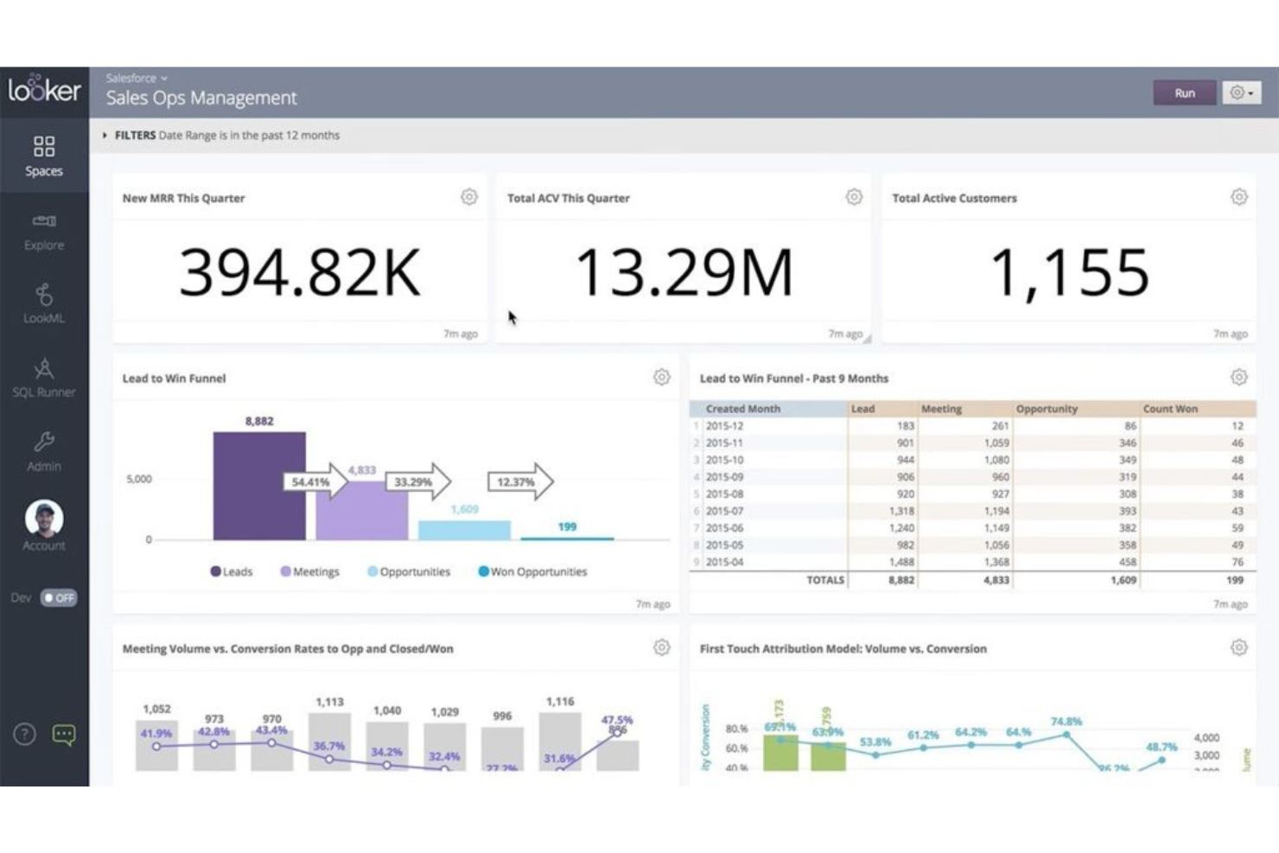Click the TOTALS row label
1279x853 pixels.
tap(825, 580)
